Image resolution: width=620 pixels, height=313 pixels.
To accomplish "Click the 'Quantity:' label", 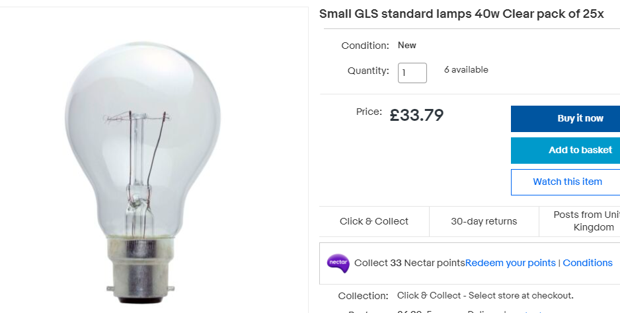I will pos(368,71).
